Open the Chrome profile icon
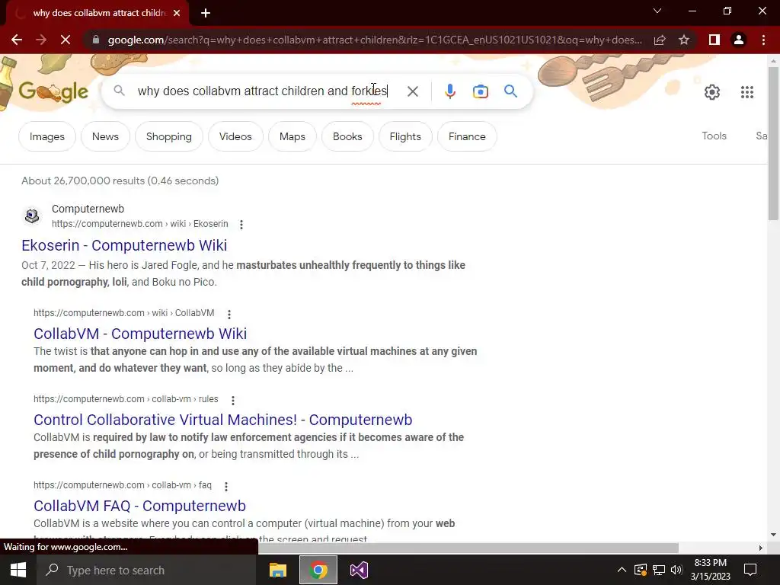Viewport: 780px width, 585px height. [739, 40]
